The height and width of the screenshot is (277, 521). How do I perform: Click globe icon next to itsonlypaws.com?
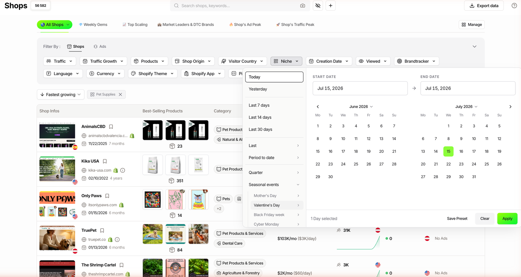(x=84, y=205)
